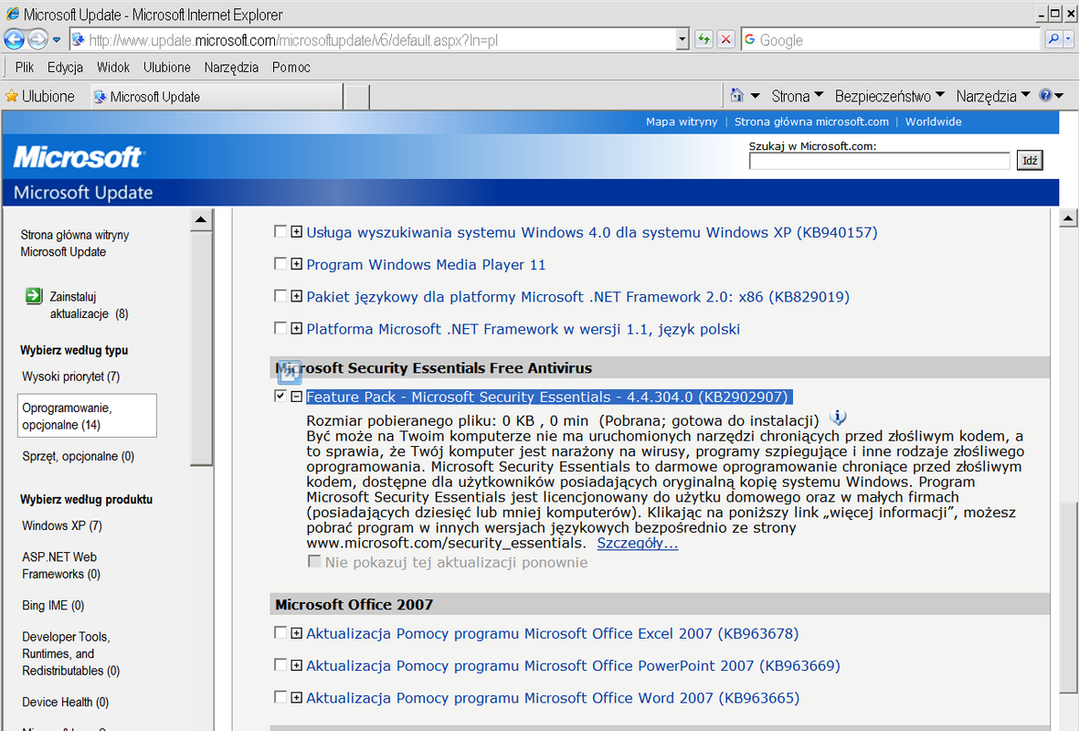Viewport: 1079px width, 731px height.
Task: Check the Windows Media Player 11 checkbox
Action: 280,264
